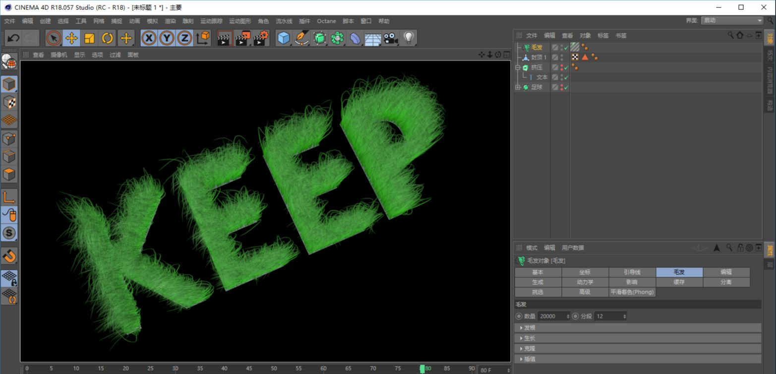776x374 pixels.
Task: Toggle visibility dots for 毛发 object
Action: [562, 48]
